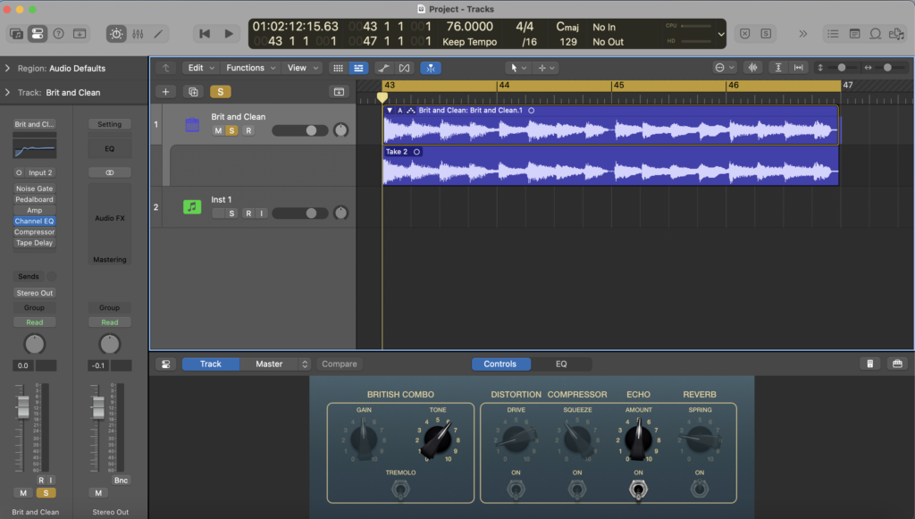Select the Take 2 region
Screen dimensions: 915x519
(x=610, y=165)
